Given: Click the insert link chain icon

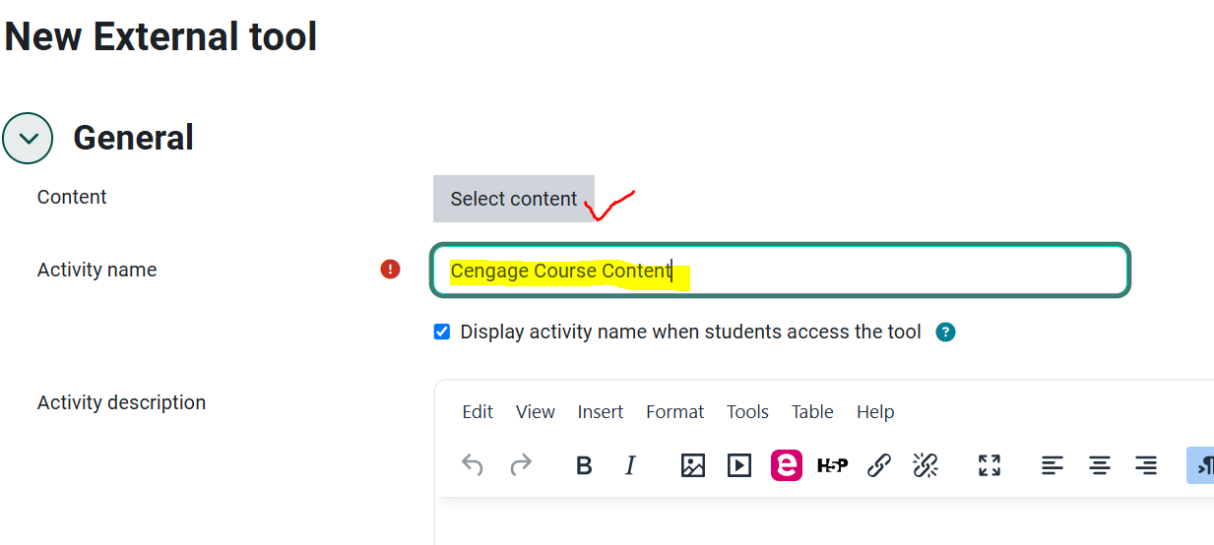Looking at the screenshot, I should point(879,465).
